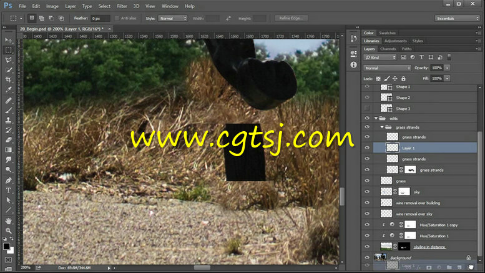Open the layer Kind filter dropdown

(380, 57)
